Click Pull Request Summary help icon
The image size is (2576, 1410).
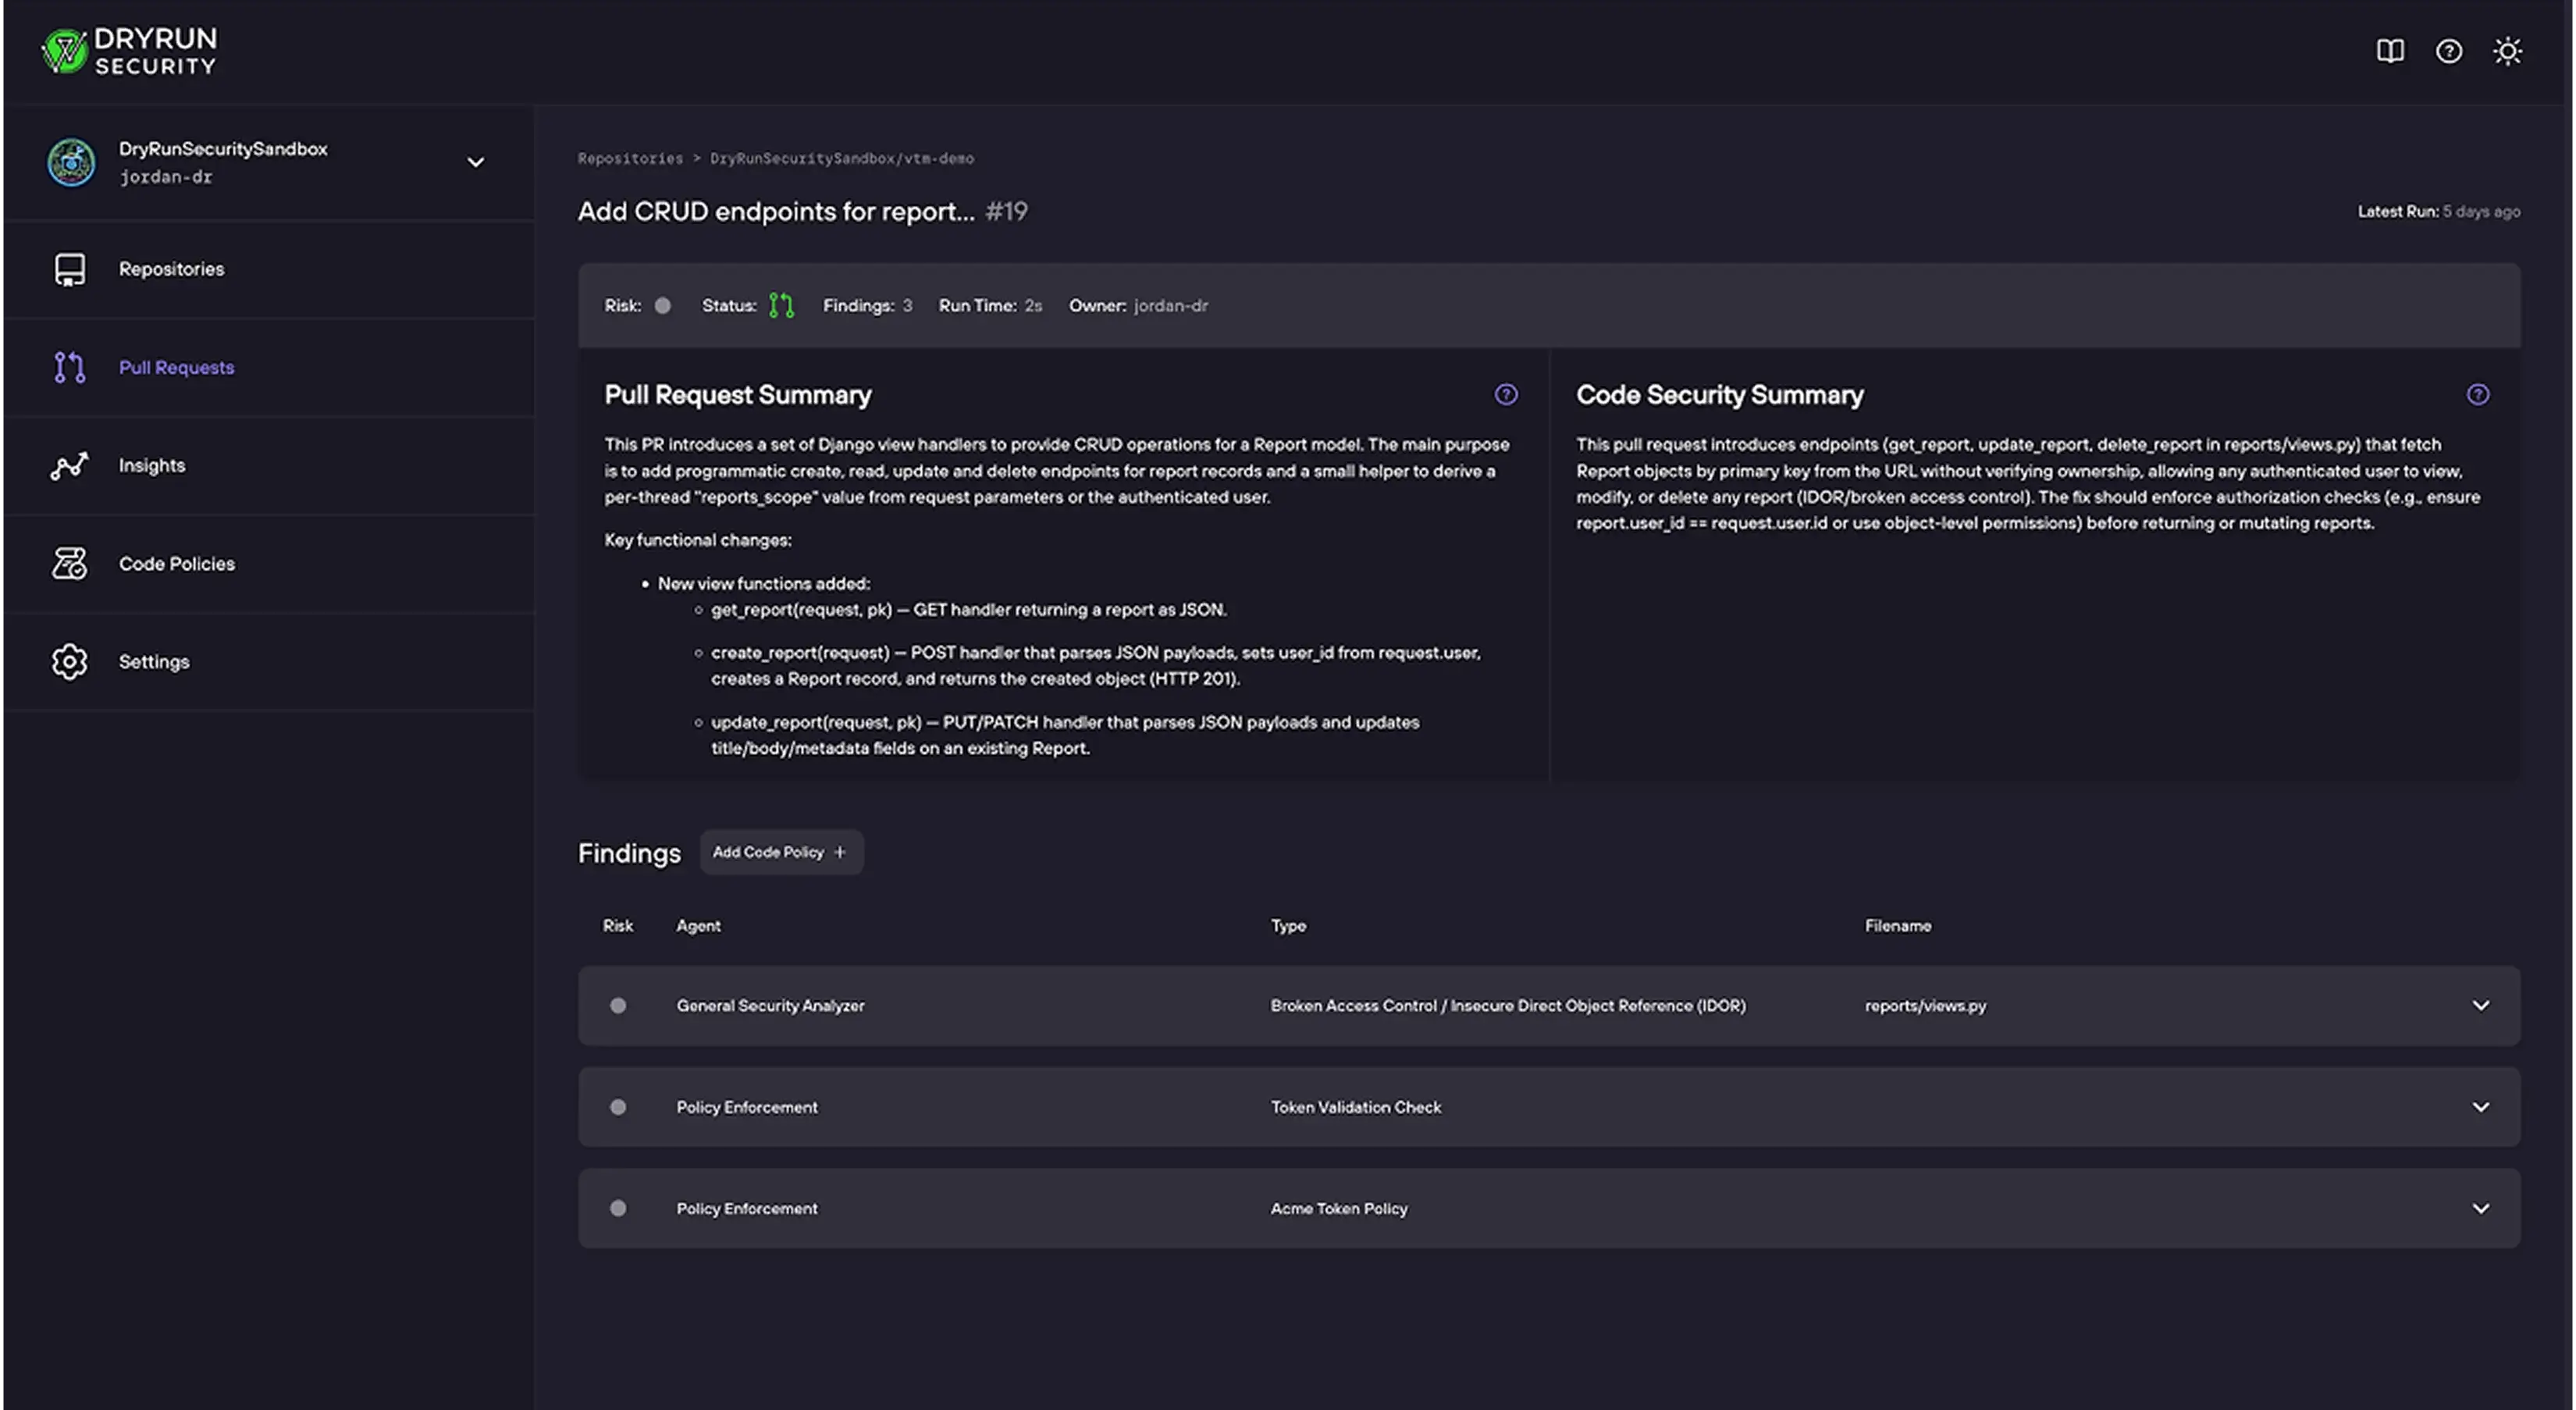[1505, 395]
